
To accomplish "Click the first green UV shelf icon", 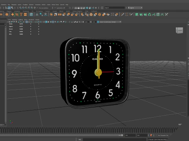I will [137, 14].
